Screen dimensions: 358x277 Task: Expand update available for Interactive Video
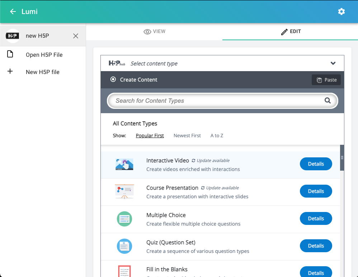click(x=210, y=160)
